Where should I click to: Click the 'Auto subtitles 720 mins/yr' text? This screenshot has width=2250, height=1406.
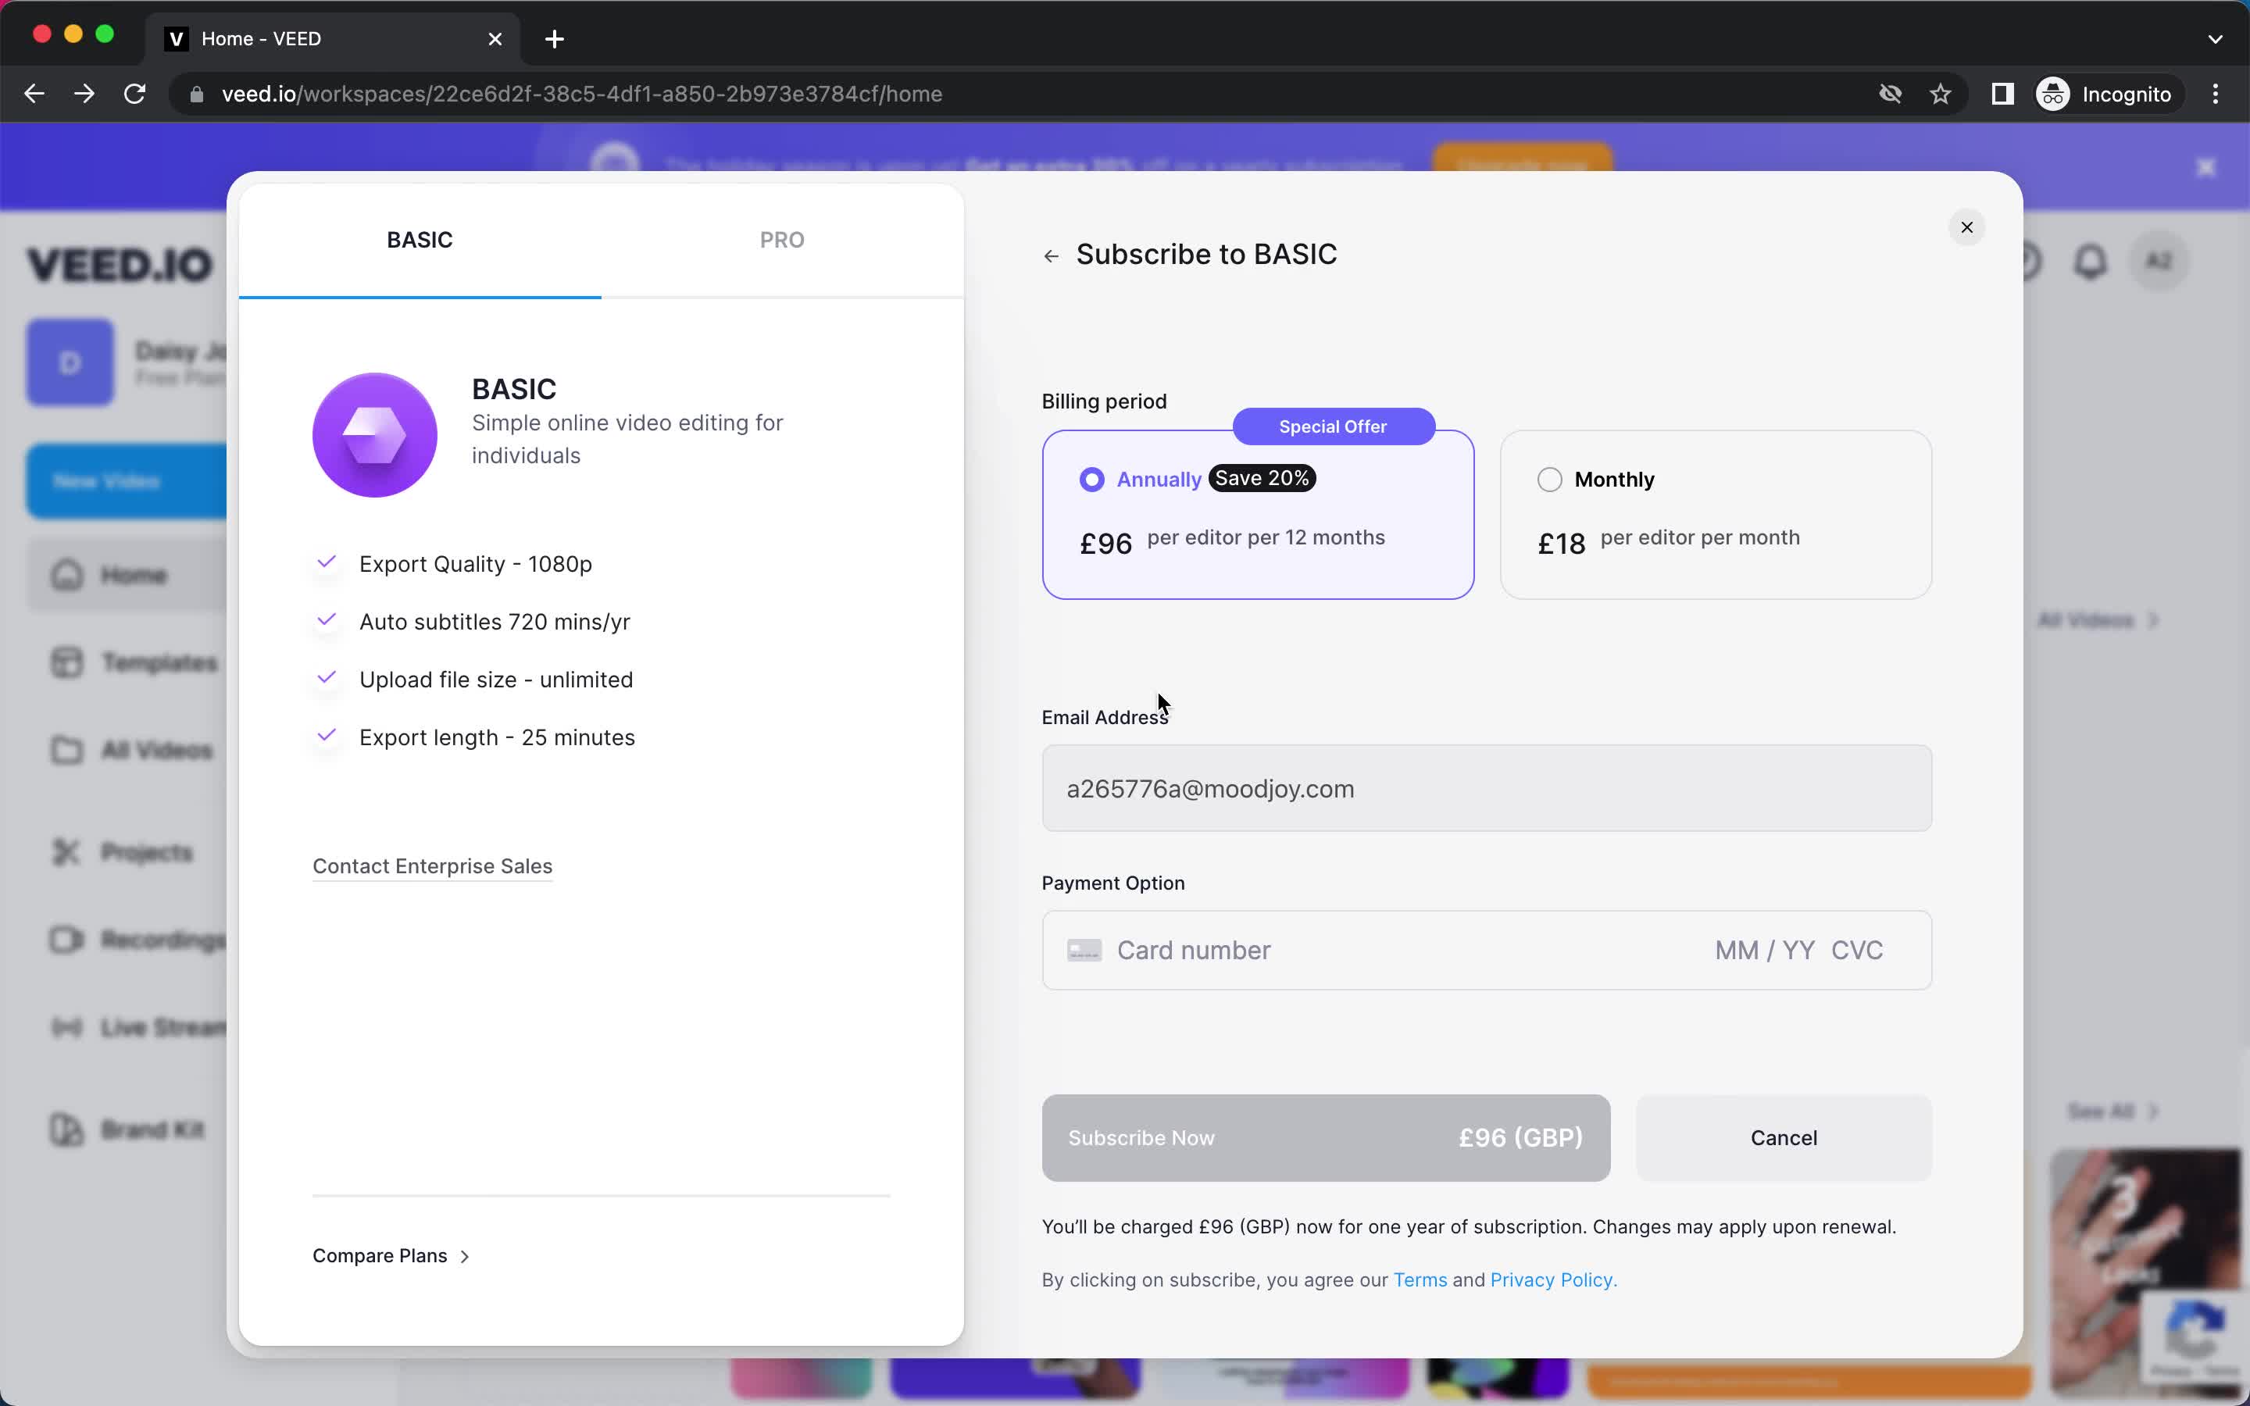click(495, 621)
